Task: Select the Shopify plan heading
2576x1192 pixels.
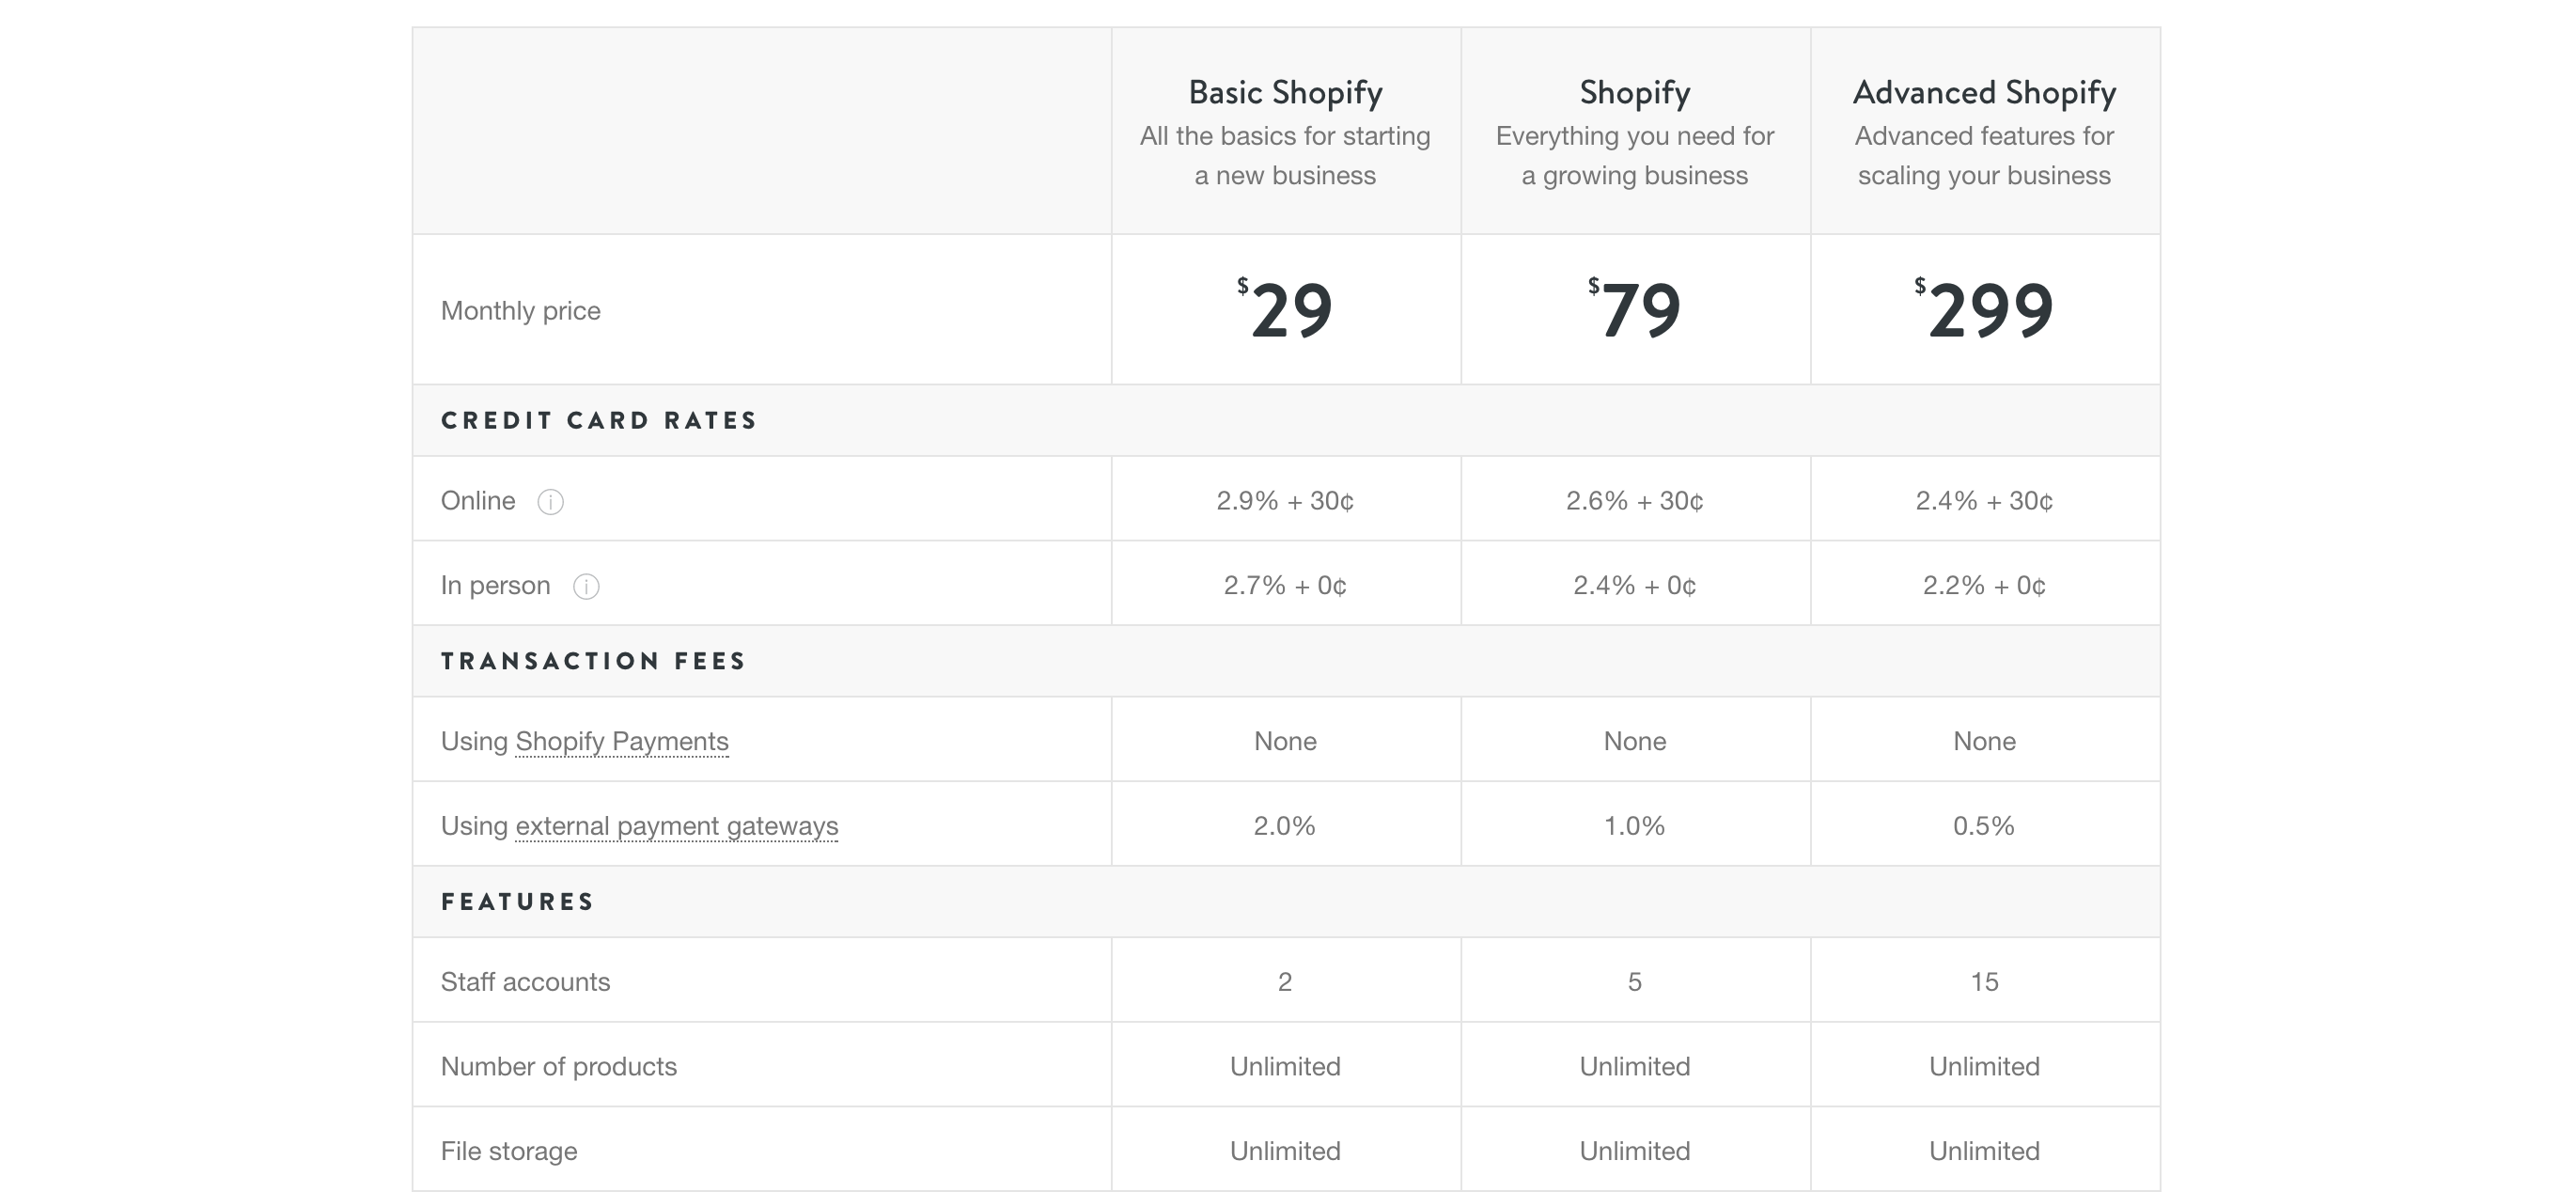Action: 1635,92
